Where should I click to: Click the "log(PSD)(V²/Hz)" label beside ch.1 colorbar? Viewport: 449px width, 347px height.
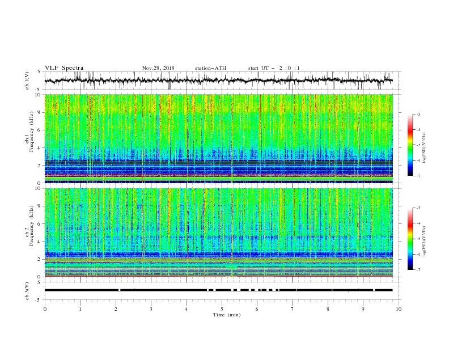(425, 148)
